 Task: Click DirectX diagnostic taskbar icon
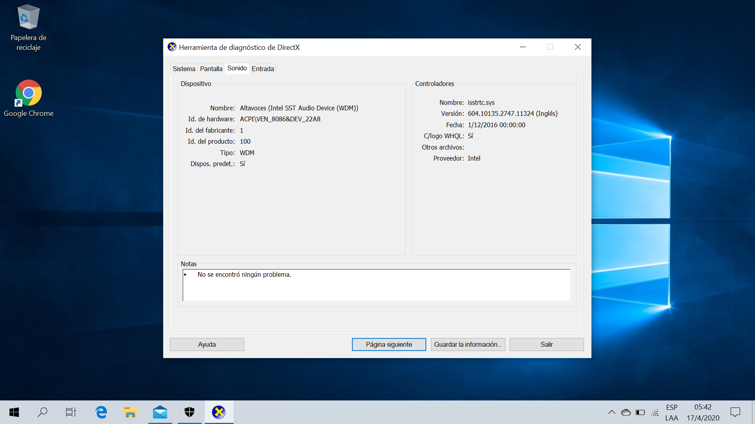pos(219,412)
